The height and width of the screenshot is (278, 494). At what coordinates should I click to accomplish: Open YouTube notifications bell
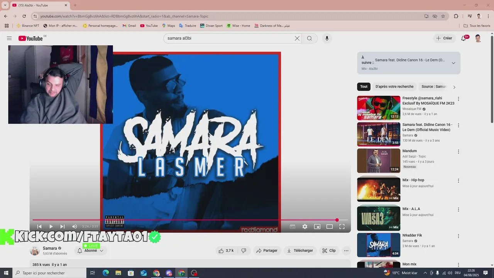(x=464, y=38)
